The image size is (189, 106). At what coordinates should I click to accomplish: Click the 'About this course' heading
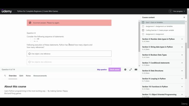[15, 86]
